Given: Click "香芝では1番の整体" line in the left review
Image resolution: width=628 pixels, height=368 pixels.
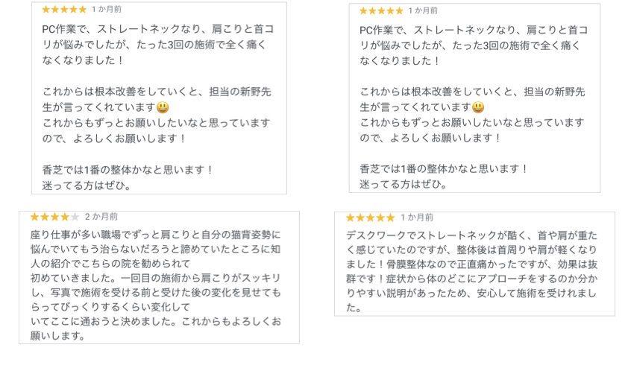Looking at the screenshot, I should [128, 169].
